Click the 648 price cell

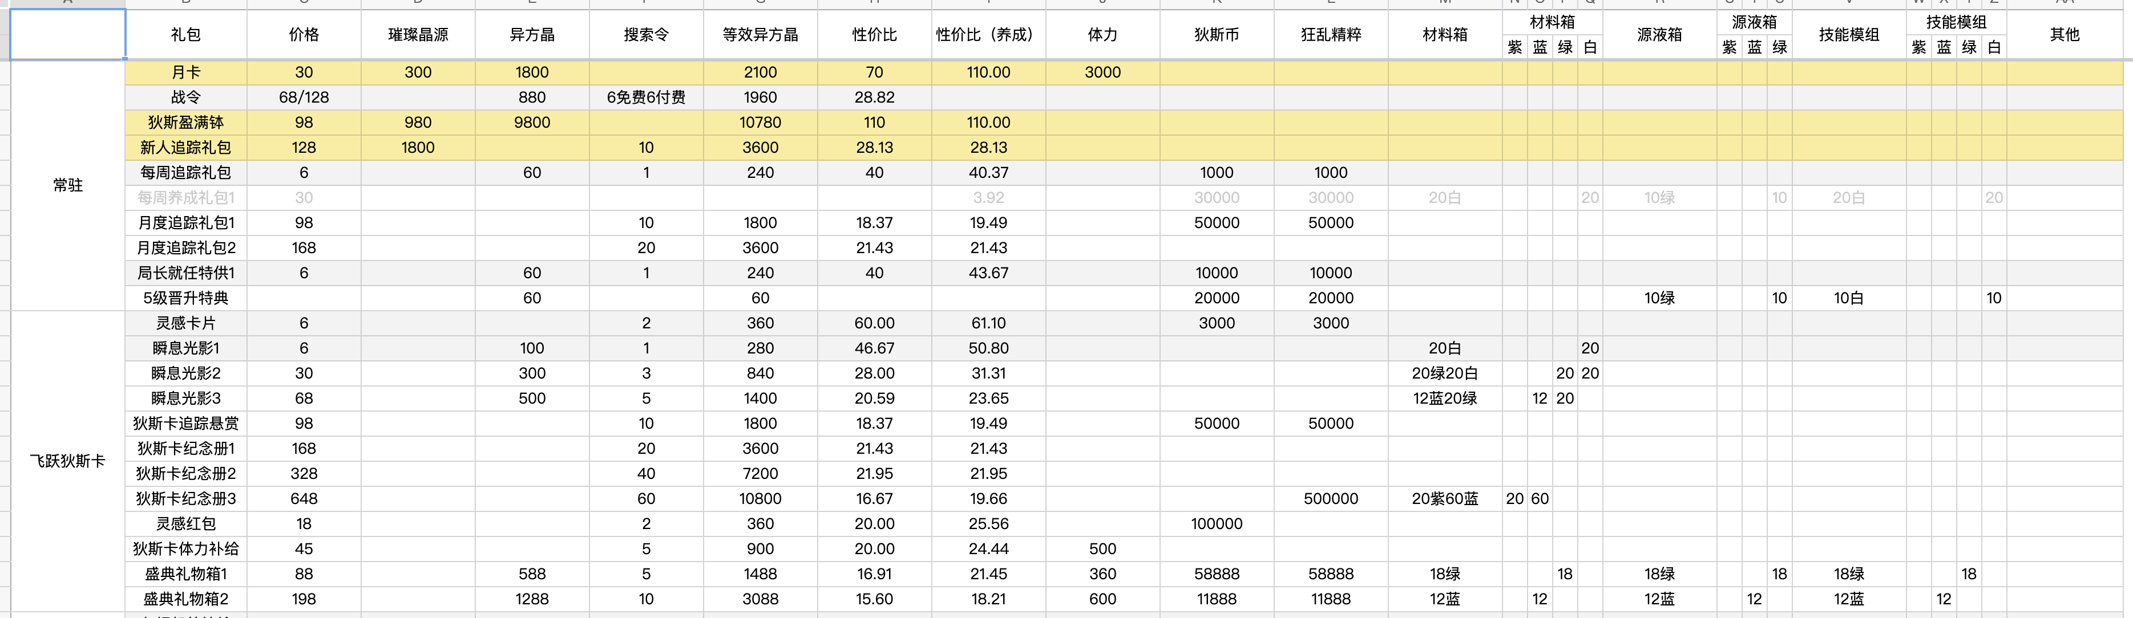304,498
